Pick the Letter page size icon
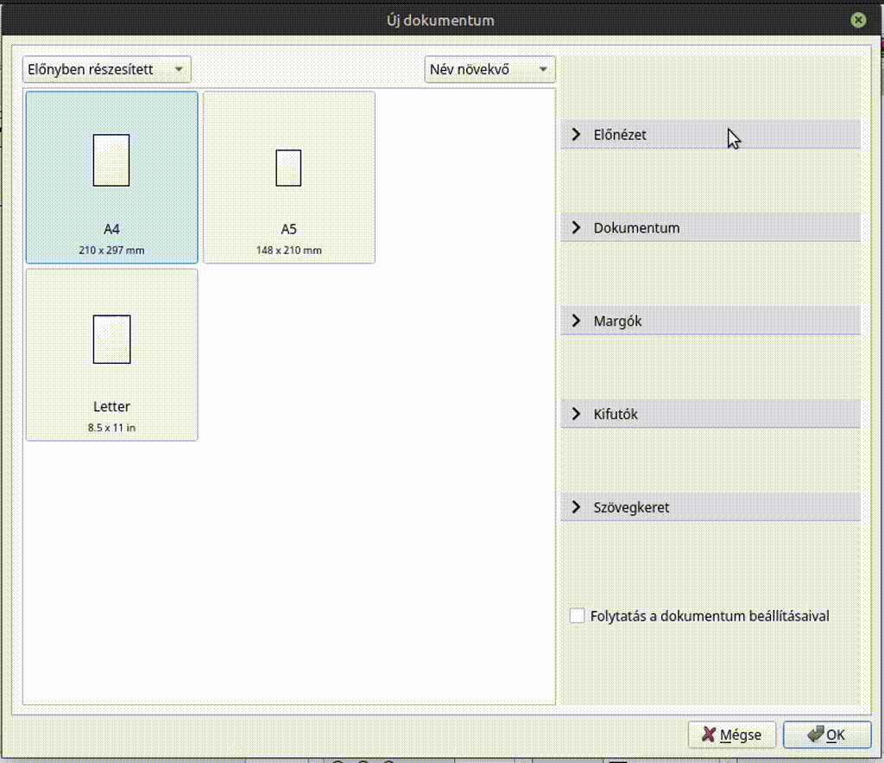This screenshot has height=763, width=884. pos(111,339)
